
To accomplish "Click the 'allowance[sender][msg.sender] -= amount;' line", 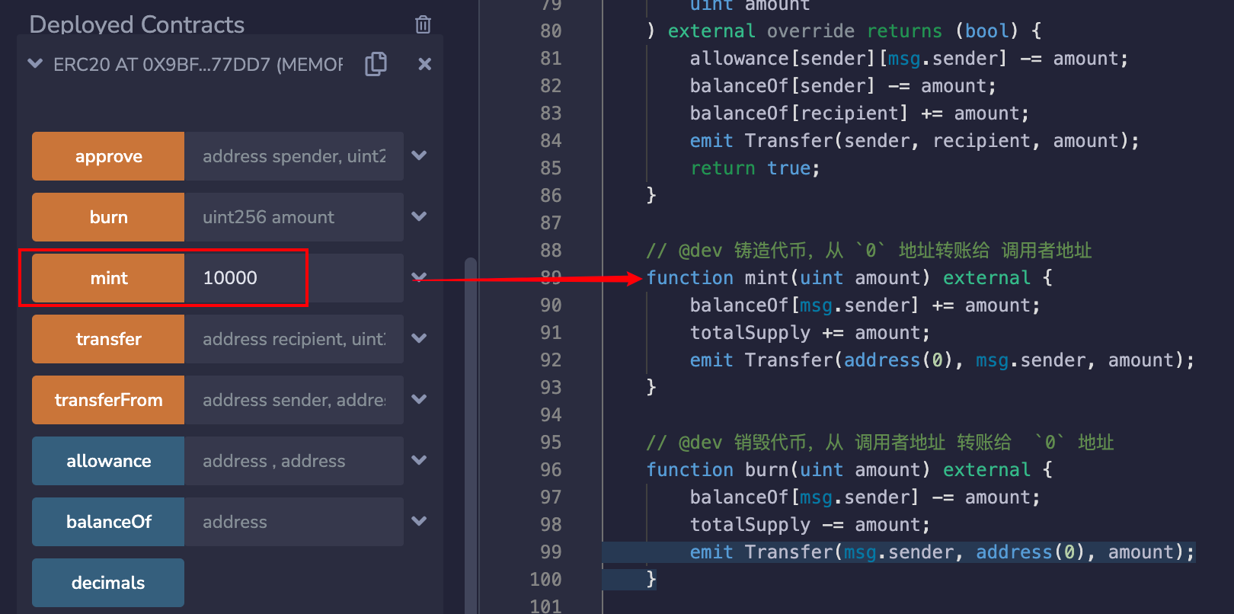I will tap(909, 59).
